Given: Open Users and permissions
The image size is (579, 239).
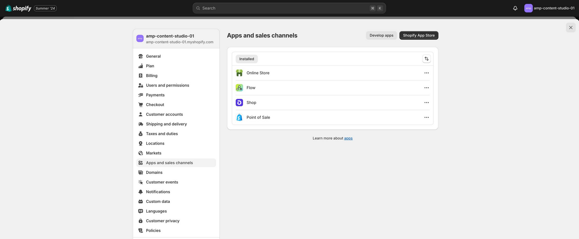Looking at the screenshot, I should tap(176, 85).
